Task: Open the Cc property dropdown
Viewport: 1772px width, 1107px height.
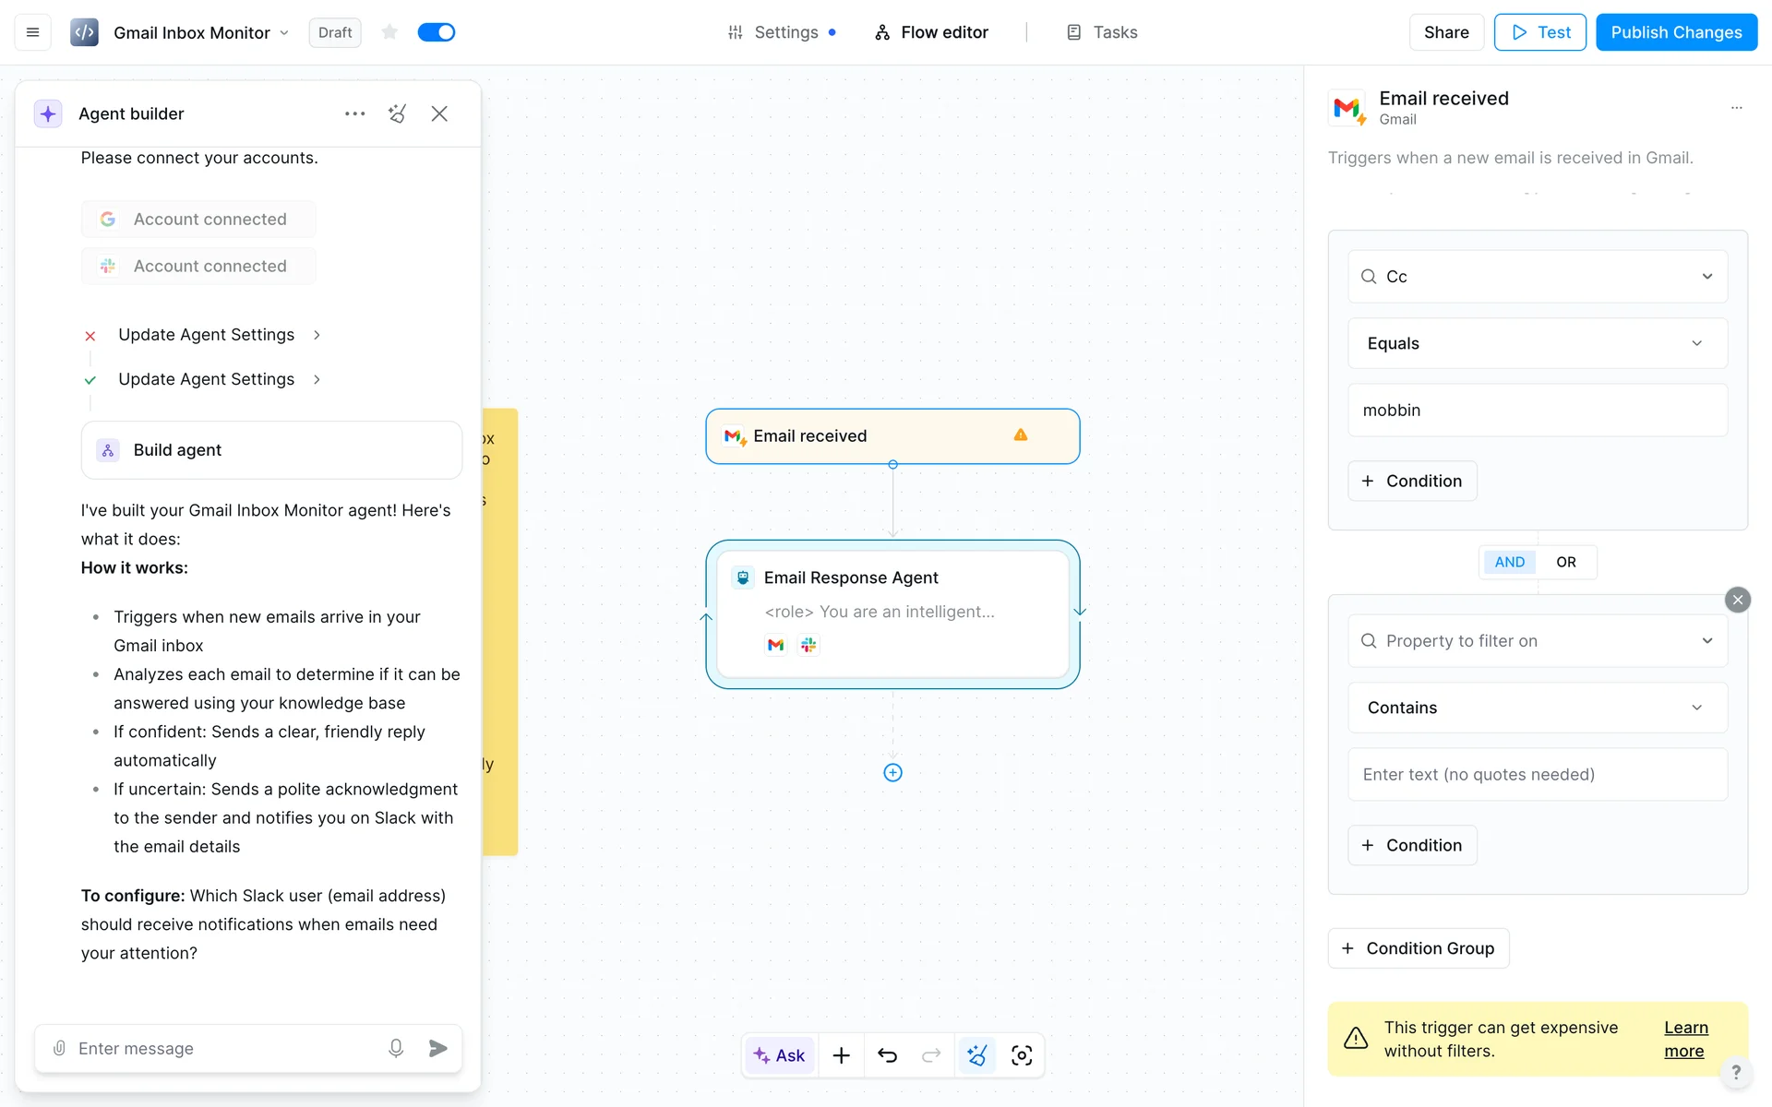Action: point(1537,277)
